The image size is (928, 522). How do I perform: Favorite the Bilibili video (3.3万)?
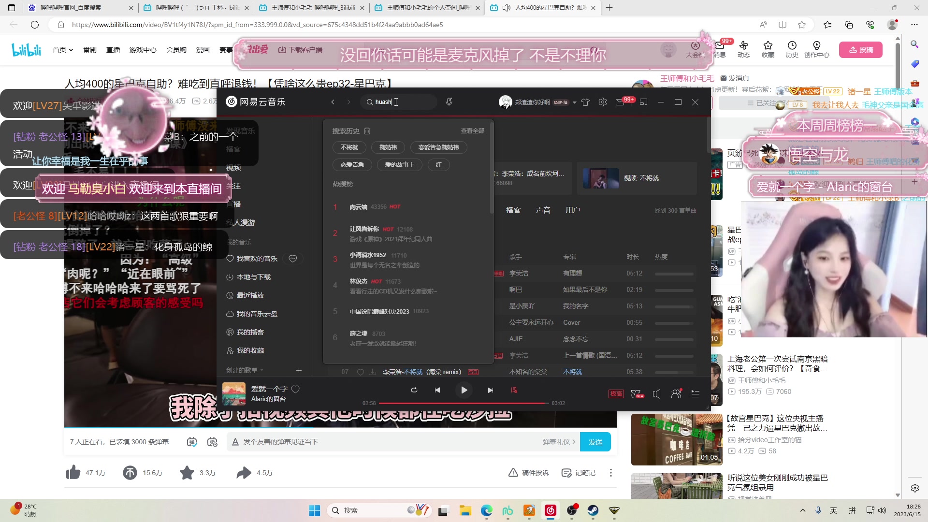pyautogui.click(x=197, y=473)
